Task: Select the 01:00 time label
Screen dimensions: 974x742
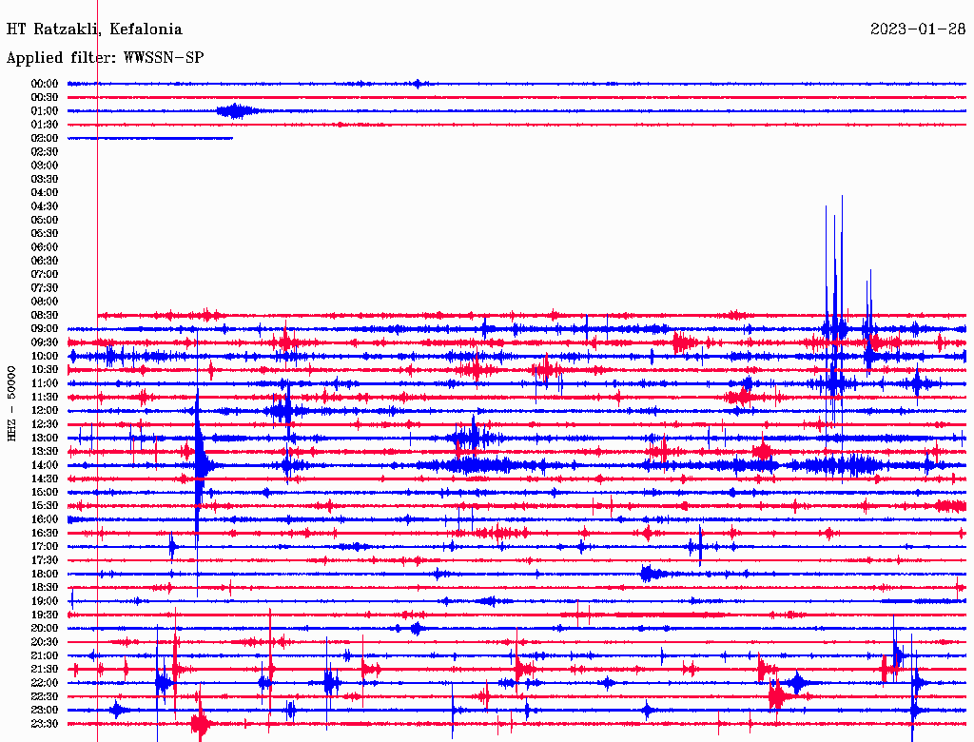Action: click(x=45, y=111)
